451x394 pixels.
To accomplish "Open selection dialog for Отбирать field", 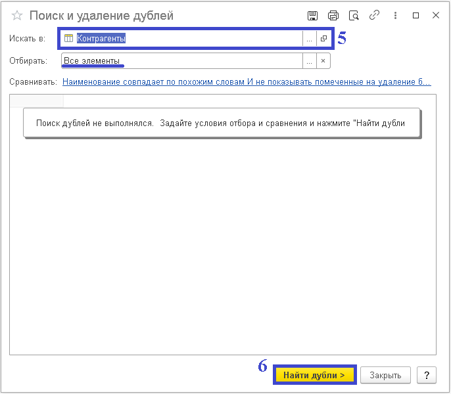I will pyautogui.click(x=309, y=61).
